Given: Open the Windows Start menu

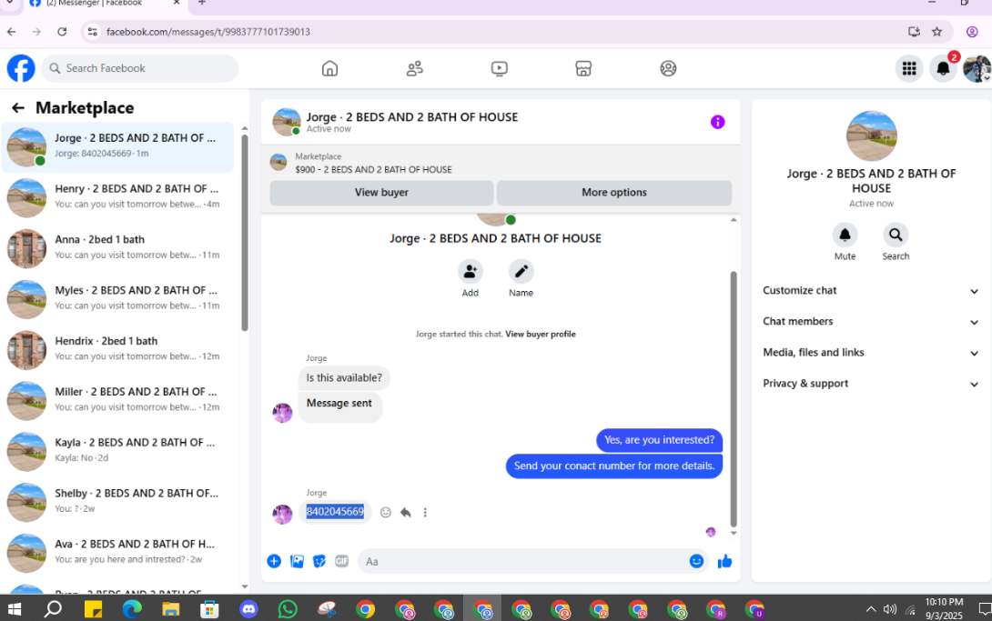Looking at the screenshot, I should tap(14, 609).
